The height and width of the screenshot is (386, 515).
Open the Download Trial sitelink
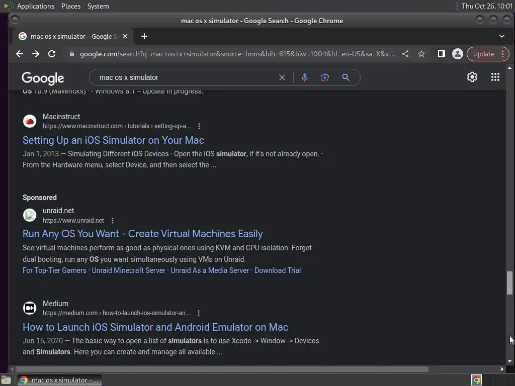point(278,270)
